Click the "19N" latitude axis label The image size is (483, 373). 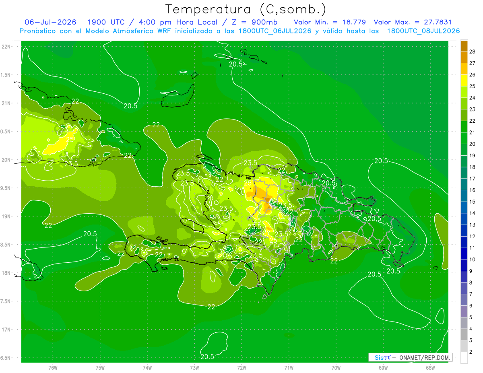coord(6,216)
